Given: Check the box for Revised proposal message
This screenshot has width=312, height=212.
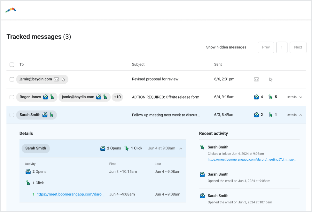Looking at the screenshot, I should (12, 79).
